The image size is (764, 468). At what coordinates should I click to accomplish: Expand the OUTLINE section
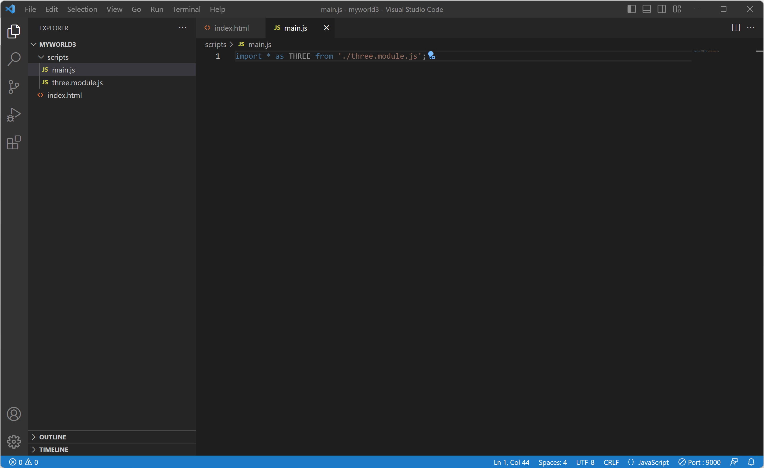pos(52,437)
